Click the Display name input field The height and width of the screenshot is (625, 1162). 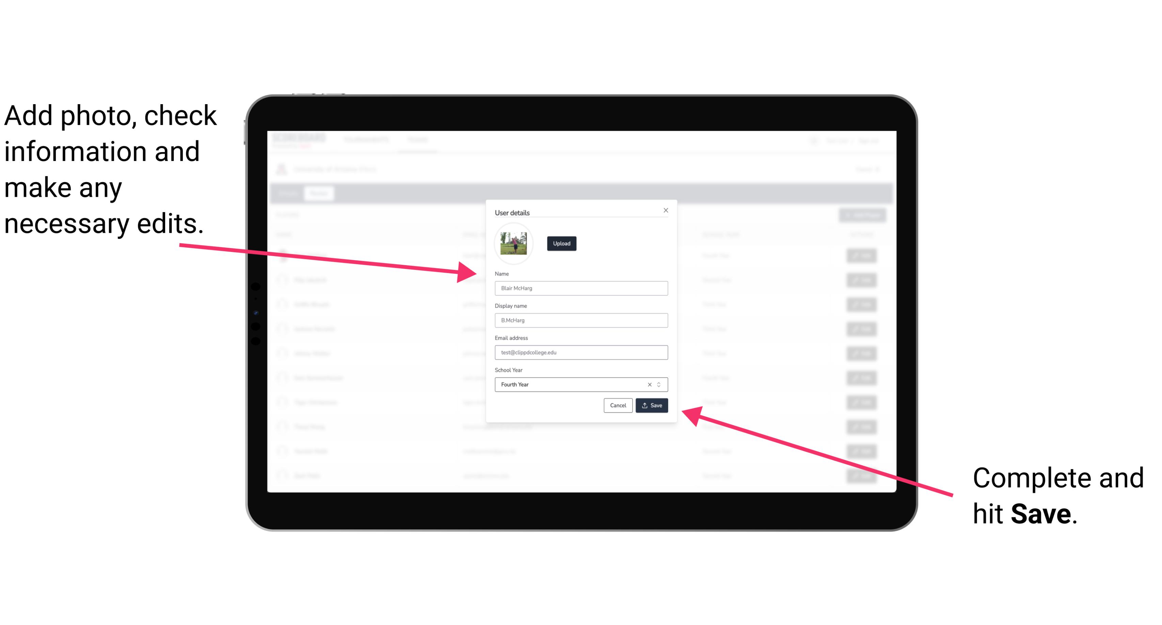coord(580,320)
